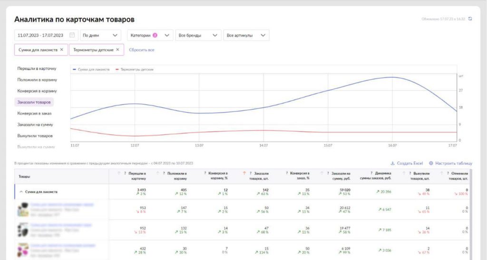
Task: Collapse the 'Сумки для лакомств' table group
Action: click(21, 192)
